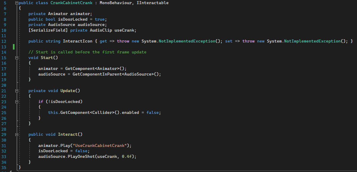This screenshot has height=172, width=357.
Task: Click the Interact method name
Action: 68,135
